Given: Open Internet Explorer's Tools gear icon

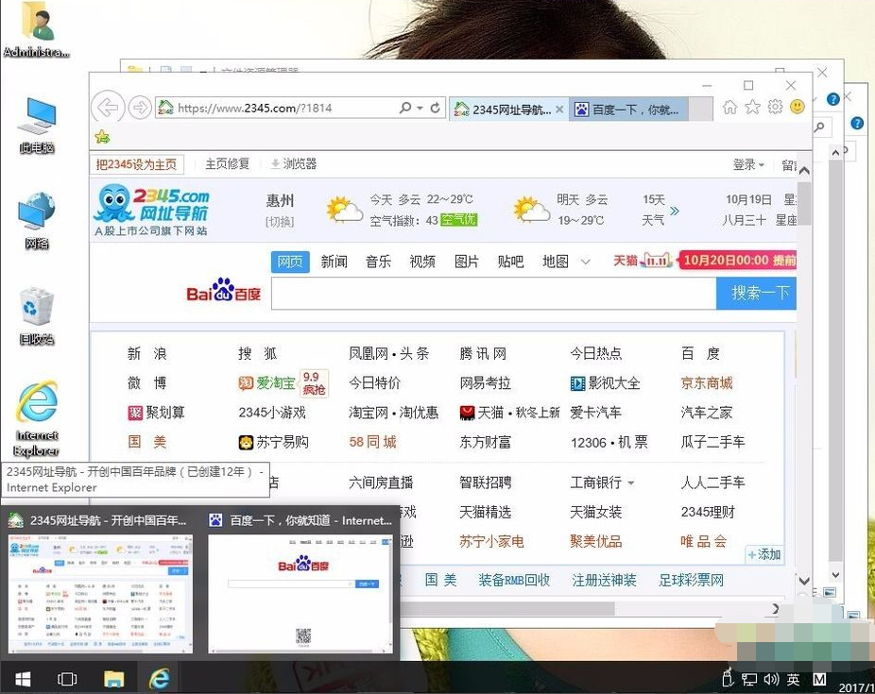Looking at the screenshot, I should pos(774,108).
